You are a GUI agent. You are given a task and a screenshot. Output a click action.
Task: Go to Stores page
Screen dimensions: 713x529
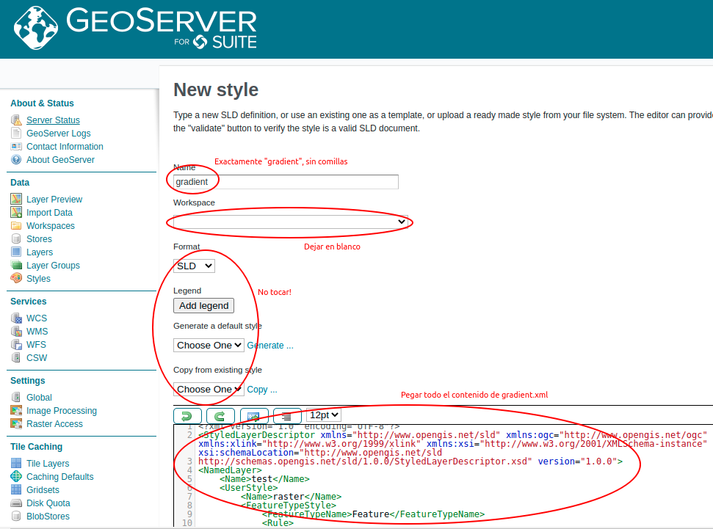click(39, 238)
